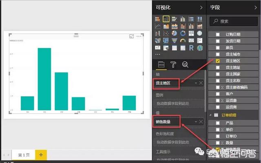
Task: Click the 产品 field name
Action: coord(229,123)
